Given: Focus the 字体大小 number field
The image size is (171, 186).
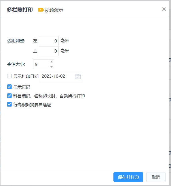Looking at the screenshot, I should pyautogui.click(x=42, y=64).
